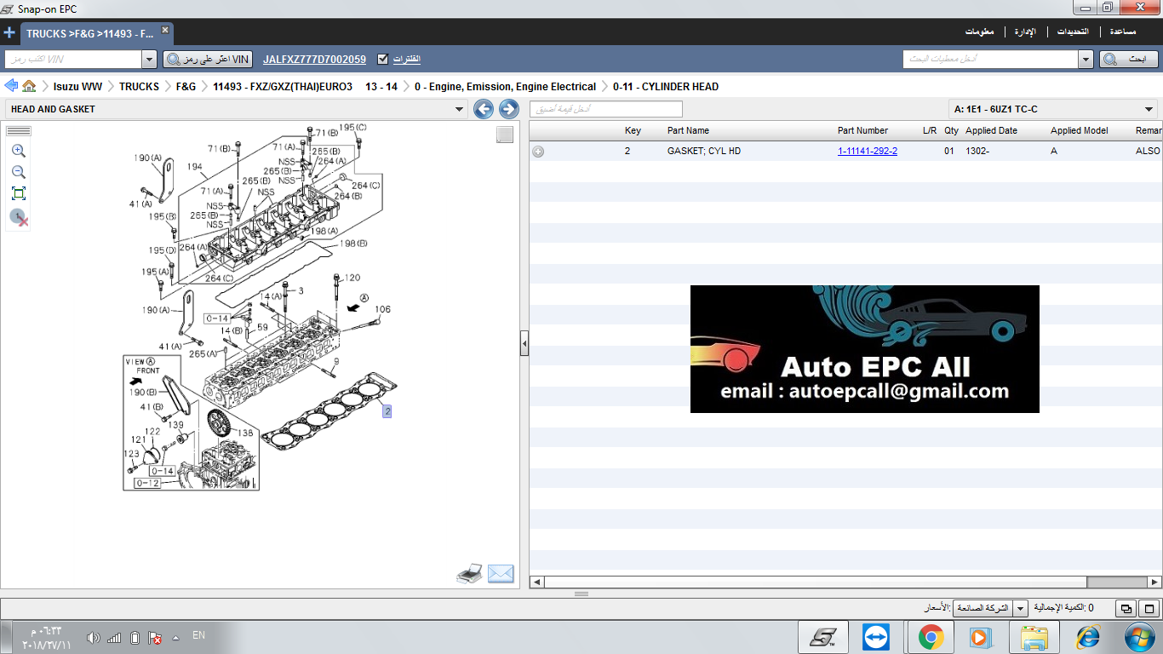The image size is (1163, 654).
Task: Show previous illustration with left arrow
Action: click(484, 109)
